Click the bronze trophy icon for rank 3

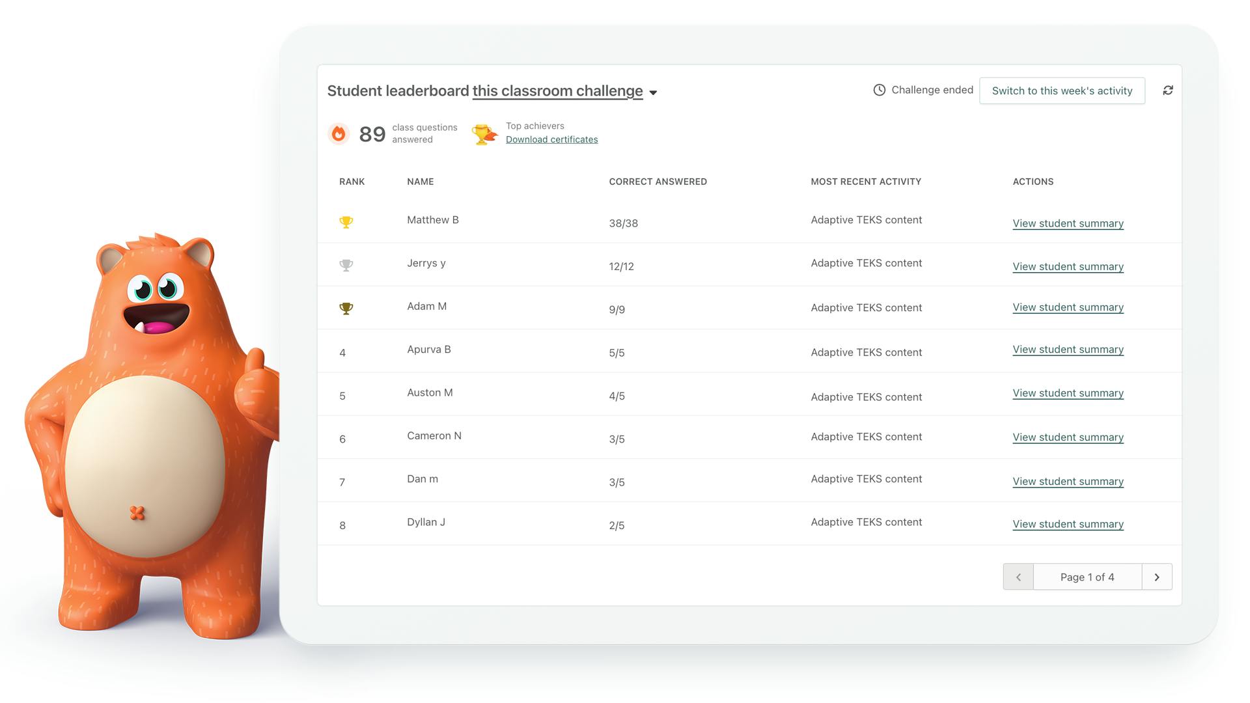click(x=346, y=307)
